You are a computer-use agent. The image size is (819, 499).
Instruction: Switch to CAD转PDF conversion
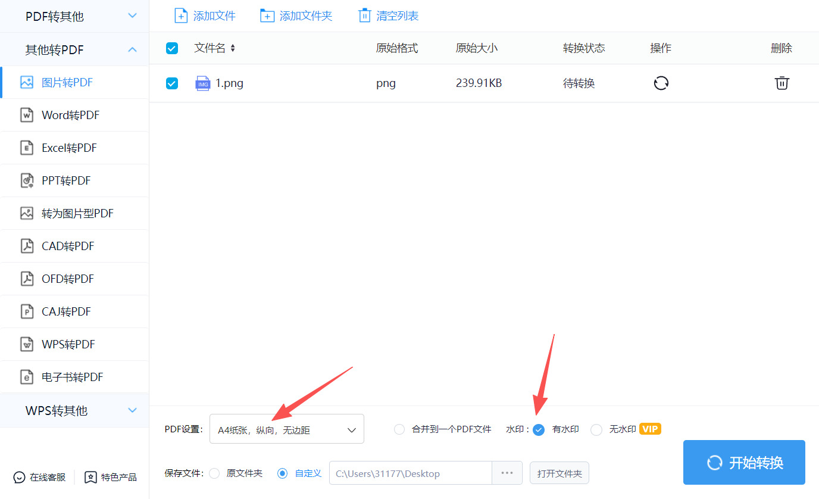(x=76, y=246)
